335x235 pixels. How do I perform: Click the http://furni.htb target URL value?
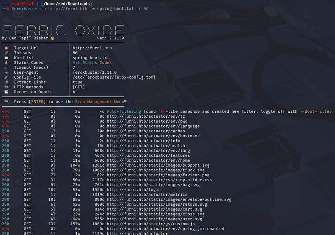pos(92,48)
